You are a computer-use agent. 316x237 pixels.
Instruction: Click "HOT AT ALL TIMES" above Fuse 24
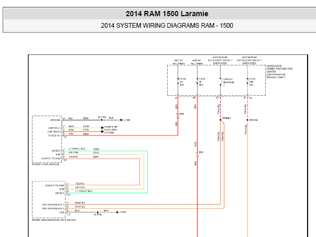click(x=178, y=62)
